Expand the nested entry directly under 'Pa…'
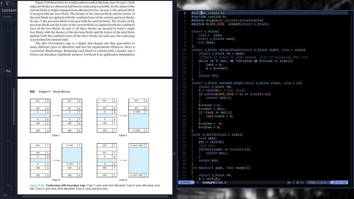 pyautogui.click(x=8, y=75)
